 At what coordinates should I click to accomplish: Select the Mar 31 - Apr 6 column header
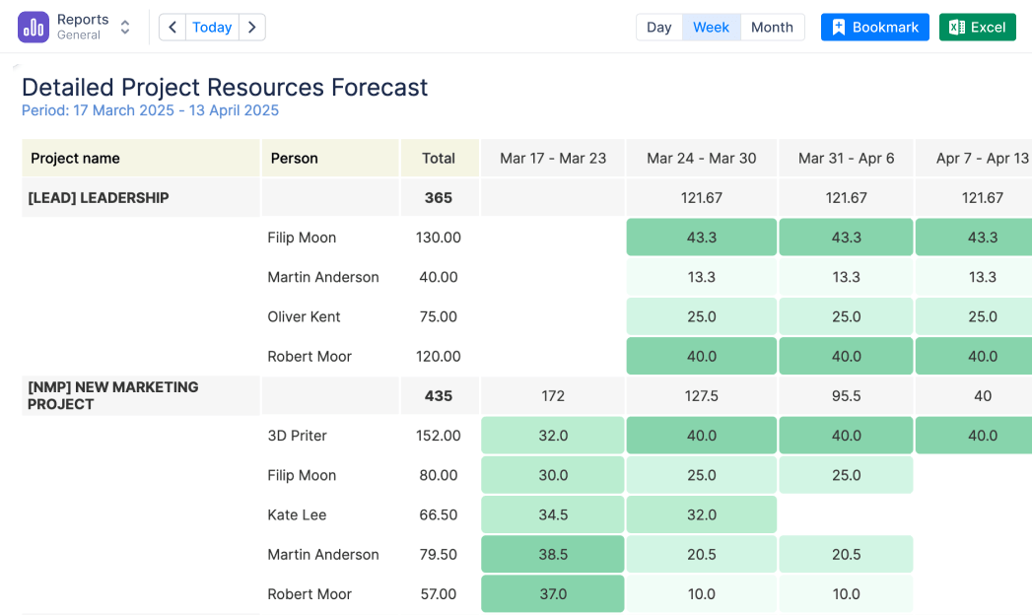point(847,158)
